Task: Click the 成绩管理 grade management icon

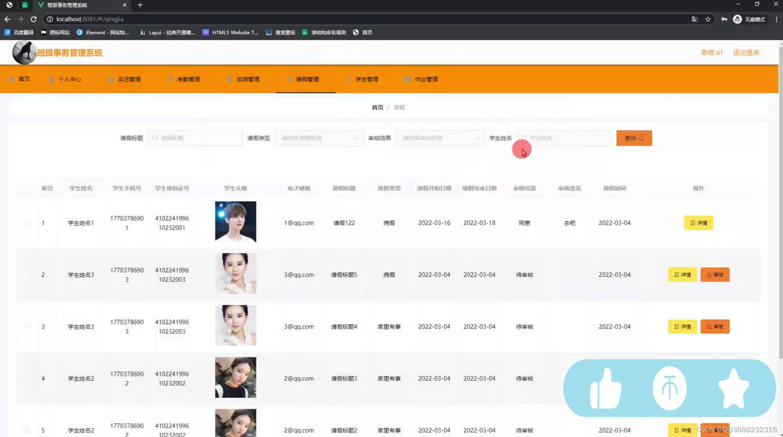Action: pos(229,79)
